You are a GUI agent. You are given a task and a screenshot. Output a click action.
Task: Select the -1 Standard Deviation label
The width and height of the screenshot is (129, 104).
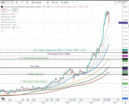click(33, 81)
